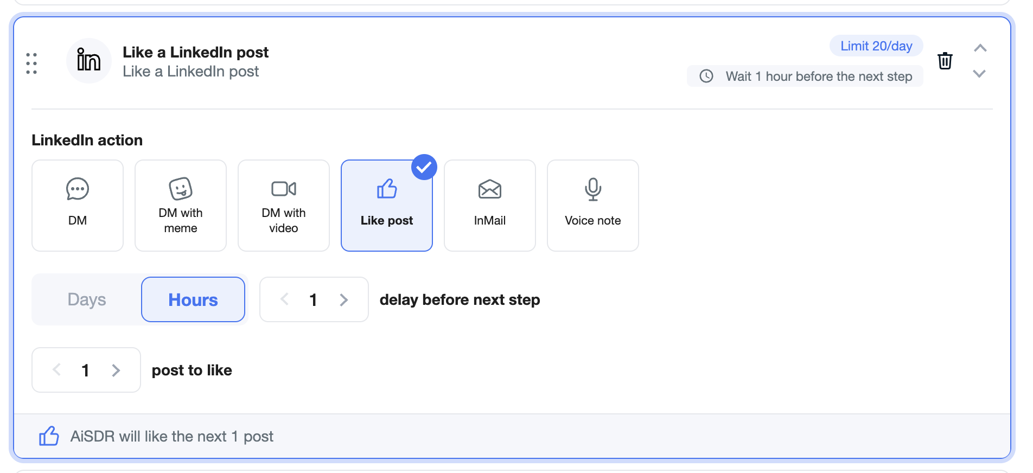Click the LinkedIn logo icon
The width and height of the screenshot is (1033, 473).
click(x=89, y=61)
